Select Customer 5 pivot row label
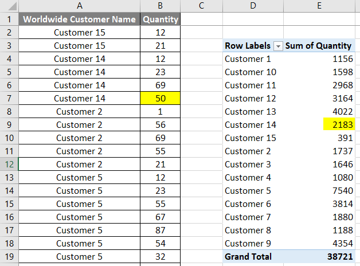The height and width of the screenshot is (266, 360). pyautogui.click(x=248, y=191)
